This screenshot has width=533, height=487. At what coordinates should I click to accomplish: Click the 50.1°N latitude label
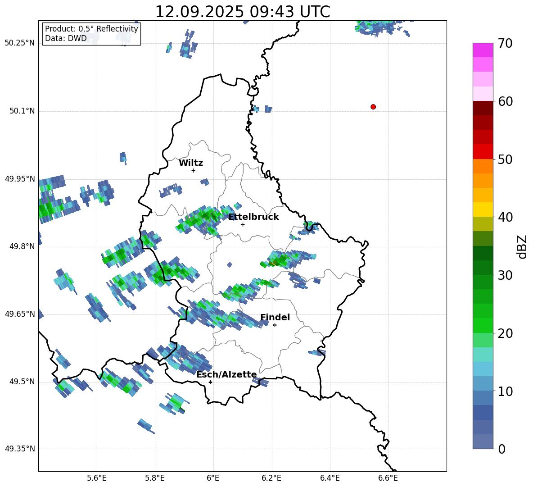(x=22, y=111)
